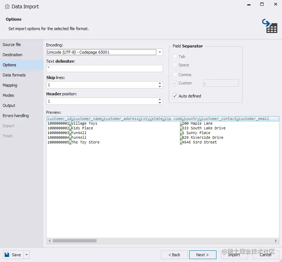The width and height of the screenshot is (282, 262).
Task: Toggle the Space separator checkbox
Action: tap(175, 65)
